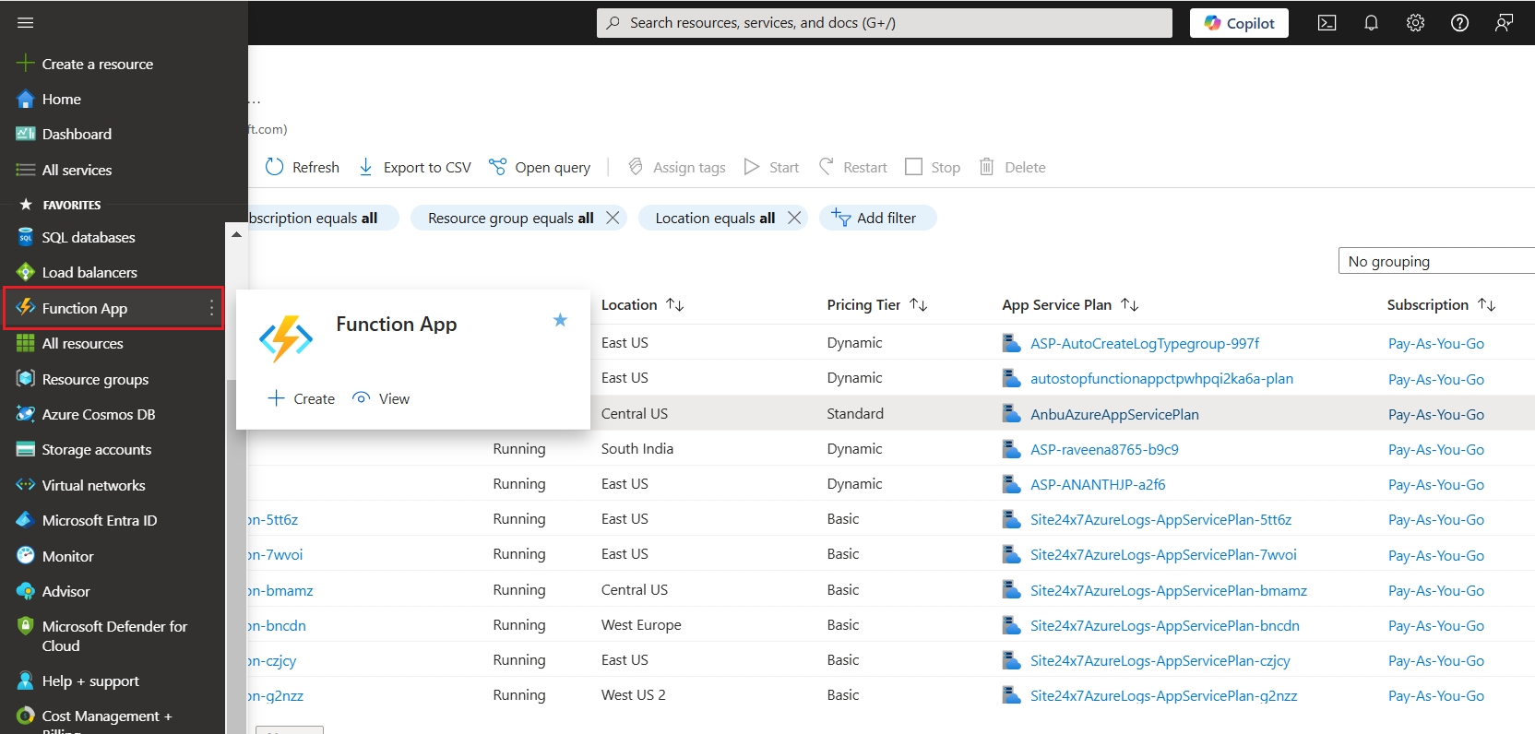Open the No grouping dropdown
The image size is (1535, 734).
[1435, 262]
